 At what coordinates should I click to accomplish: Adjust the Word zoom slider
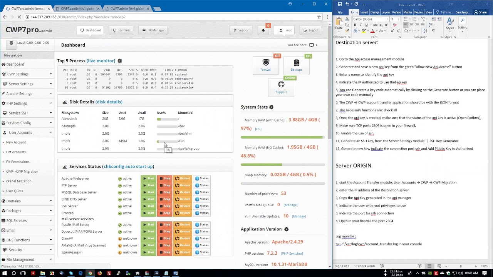click(x=461, y=266)
